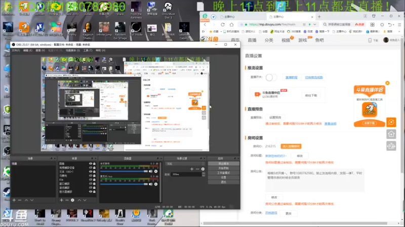The height and width of the screenshot is (227, 405).
Task: Go back in the browser
Action: pyautogui.click(x=205, y=24)
